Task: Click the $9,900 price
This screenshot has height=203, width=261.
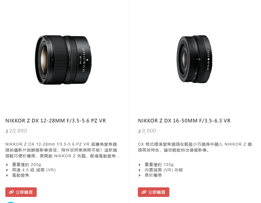Action: (147, 131)
